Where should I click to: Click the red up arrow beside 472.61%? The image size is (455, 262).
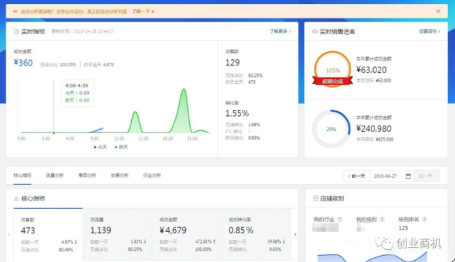214,242
